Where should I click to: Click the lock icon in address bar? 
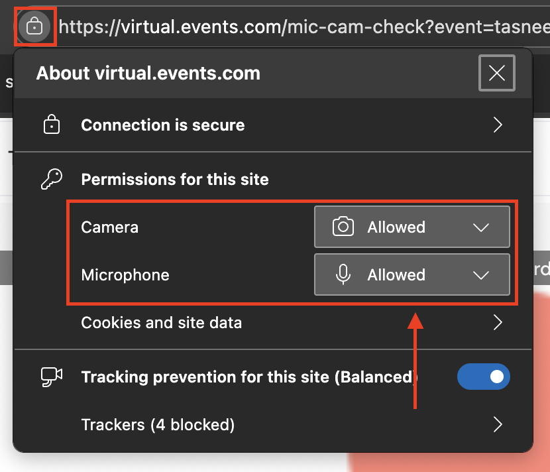coord(34,27)
